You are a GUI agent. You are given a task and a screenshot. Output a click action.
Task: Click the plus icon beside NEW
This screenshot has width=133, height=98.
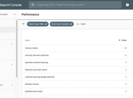coord(78,24)
